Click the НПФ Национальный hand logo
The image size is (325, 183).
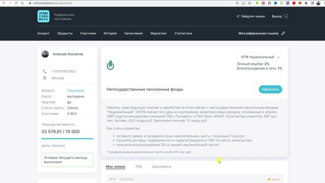(x=110, y=65)
